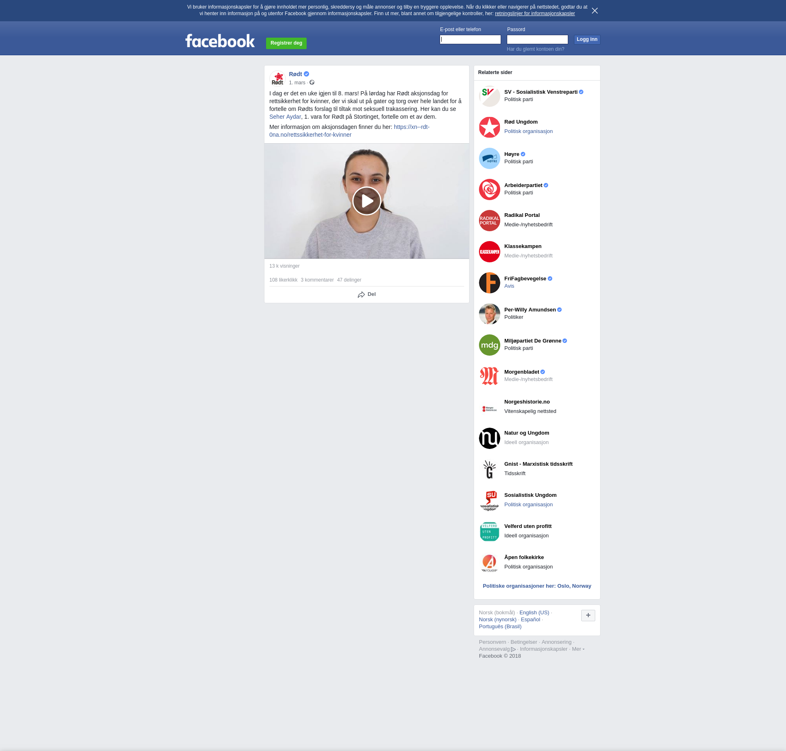Image resolution: width=786 pixels, height=751 pixels.
Task: Open Politiske organisasjoner her: Oslo, Norway
Action: tap(537, 586)
